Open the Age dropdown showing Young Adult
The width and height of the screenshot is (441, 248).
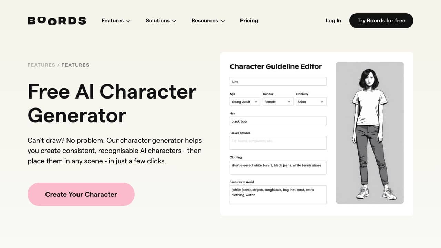[245, 102]
